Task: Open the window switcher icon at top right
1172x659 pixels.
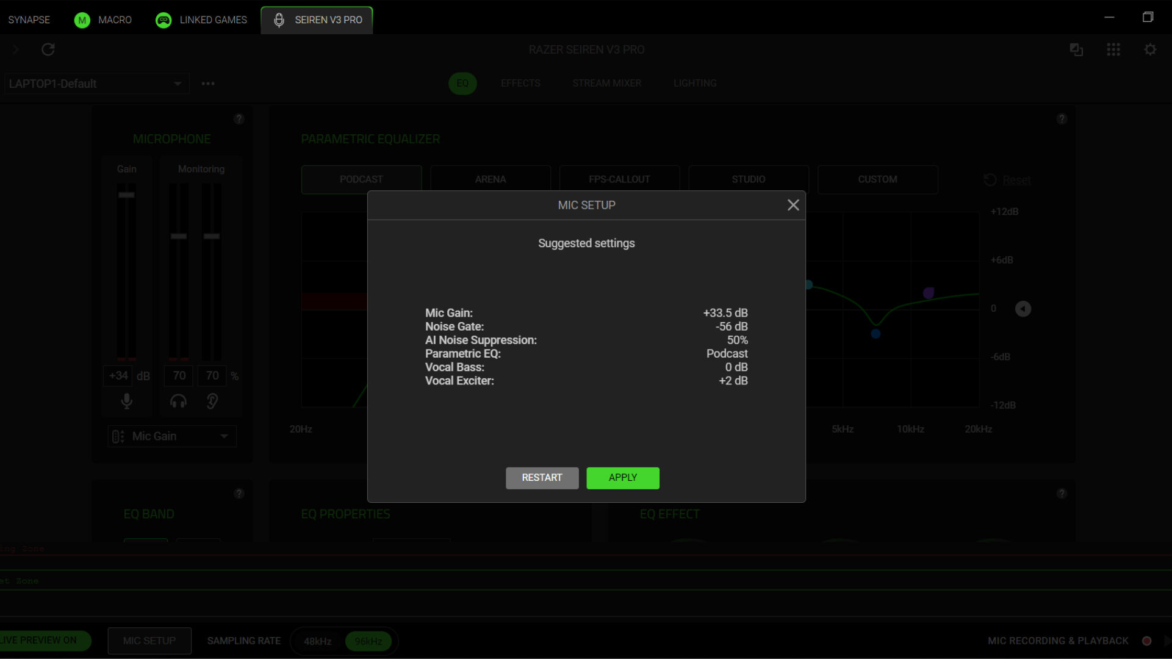Action: tap(1076, 49)
